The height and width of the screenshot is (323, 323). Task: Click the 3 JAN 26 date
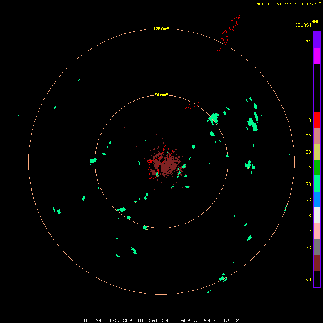click(x=207, y=320)
